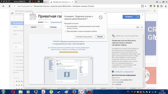The image size is (168, 94).
Task: Select Игры in store sidebar
Action: coord(15,34)
